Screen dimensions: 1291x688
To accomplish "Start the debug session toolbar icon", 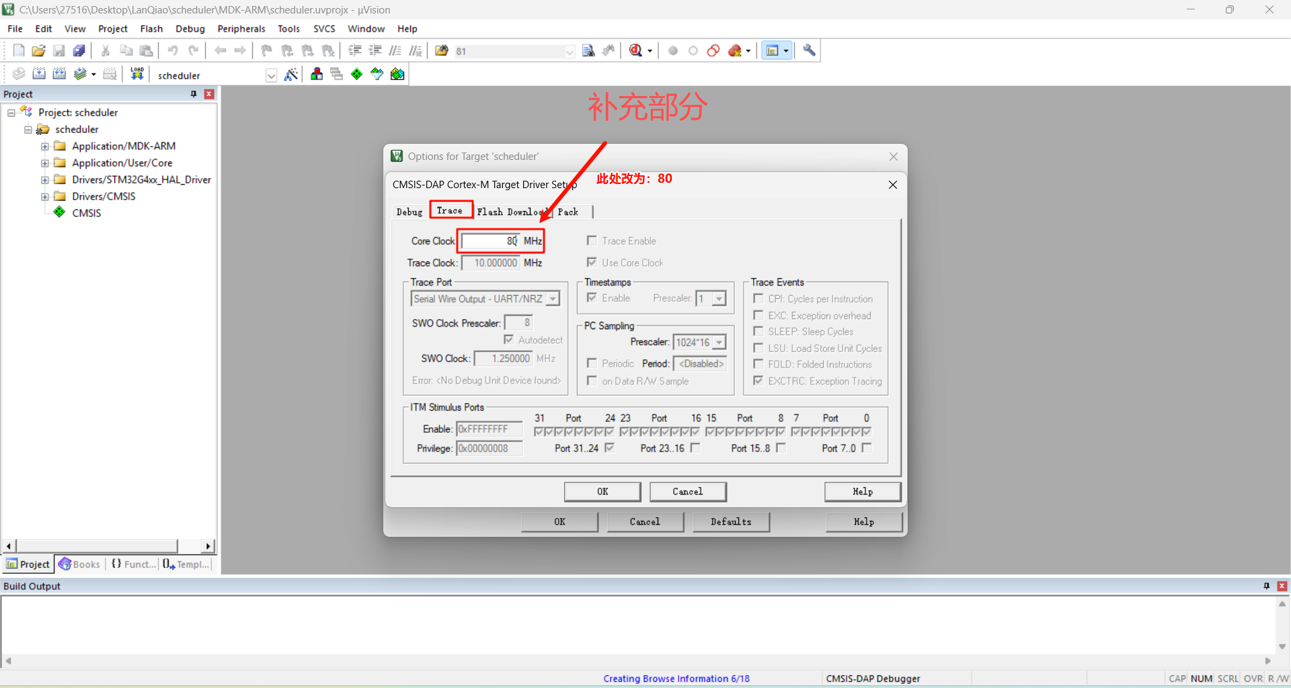I will coord(636,50).
